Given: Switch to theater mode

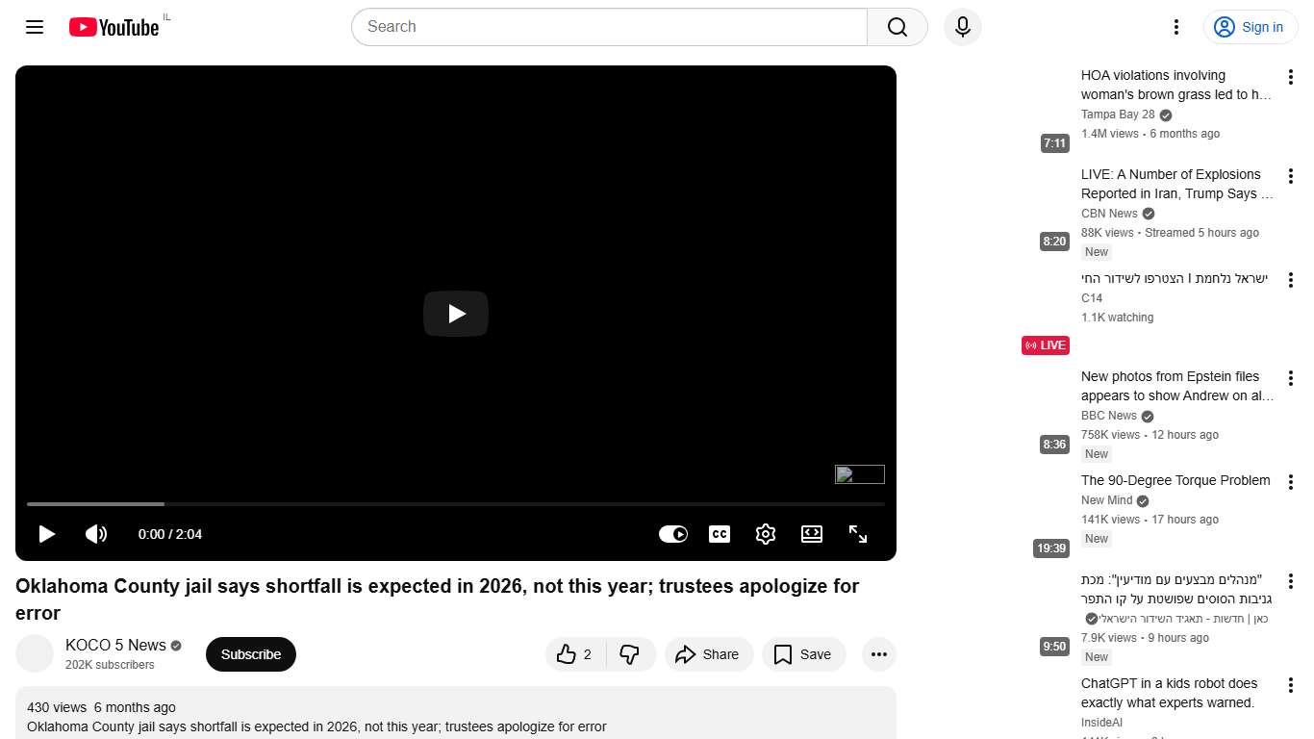Looking at the screenshot, I should coord(812,534).
